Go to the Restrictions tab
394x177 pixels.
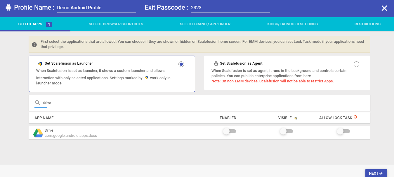[367, 24]
